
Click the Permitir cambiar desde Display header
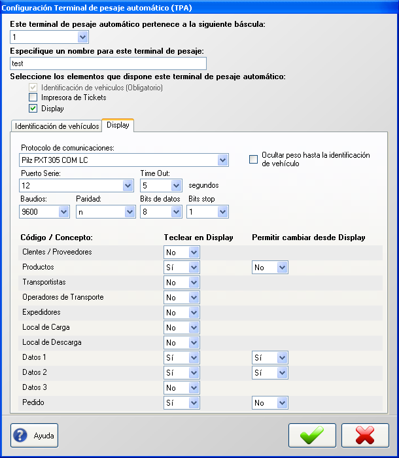pos(309,237)
